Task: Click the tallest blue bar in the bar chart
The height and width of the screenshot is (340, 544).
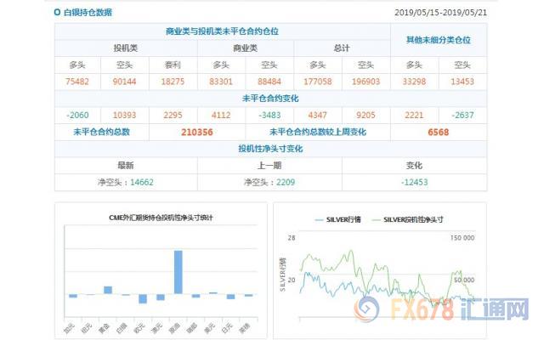Action: tap(178, 272)
